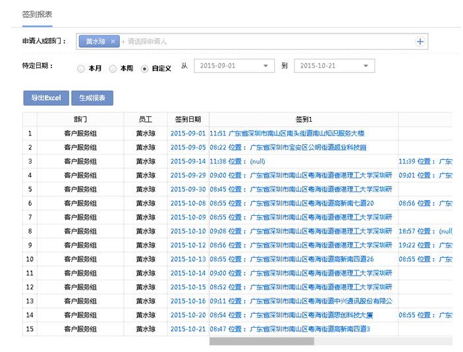Click the 18:57 second sign-in link
Image resolution: width=463 pixels, height=352 pixels.
[x=425, y=231]
